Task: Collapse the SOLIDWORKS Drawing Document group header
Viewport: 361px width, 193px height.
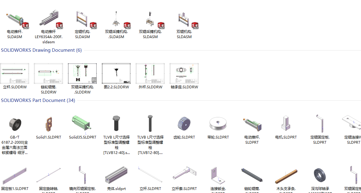Action: [41, 50]
